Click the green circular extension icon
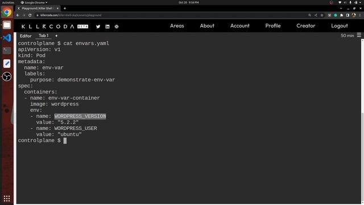 click(336, 15)
